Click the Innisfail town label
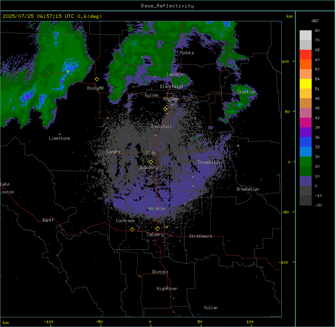The image size is (335, 327). coord(161,127)
